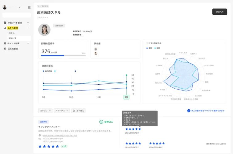Click the badge icon beside 従業員管理
The image size is (233, 154).
[x=5, y=49]
